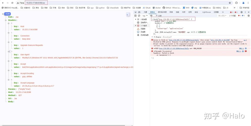
Task: Click the address bar showing 10.253.17.66:8388/aa
Action: click(x=36, y=3)
